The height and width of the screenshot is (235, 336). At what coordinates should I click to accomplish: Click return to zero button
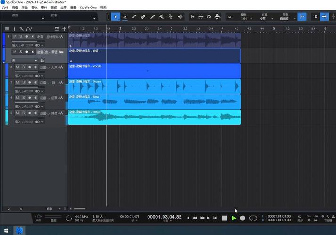215,218
